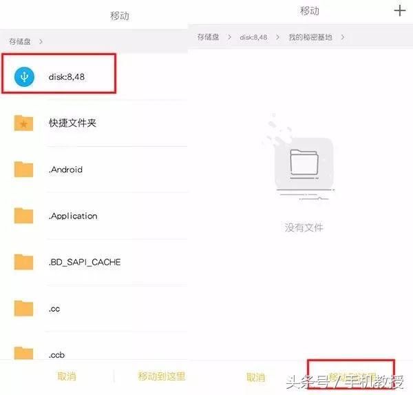Add new folder with plus icon
413x395 pixels.
tap(399, 11)
